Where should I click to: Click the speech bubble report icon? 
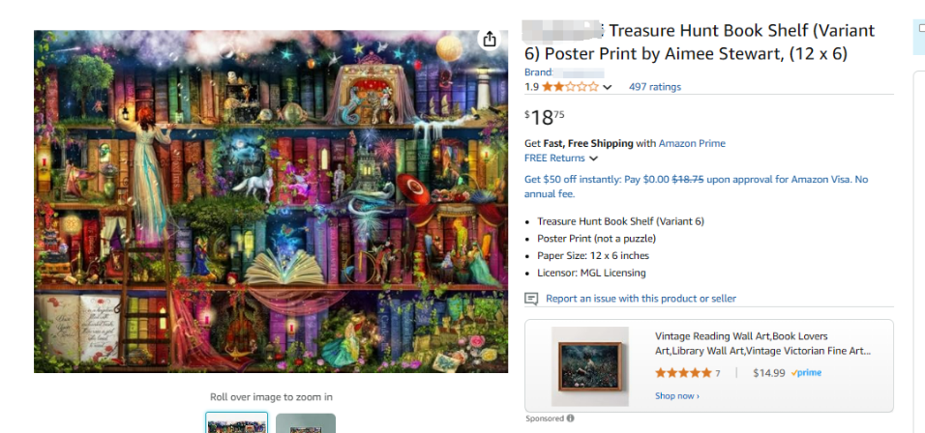pyautogui.click(x=531, y=299)
